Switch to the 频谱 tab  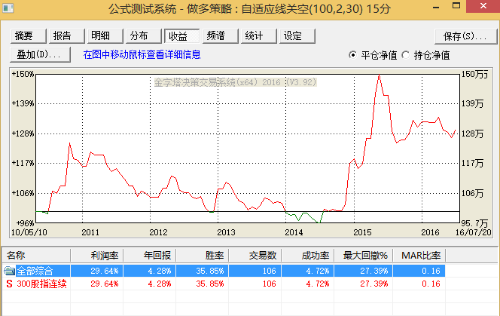[219, 36]
